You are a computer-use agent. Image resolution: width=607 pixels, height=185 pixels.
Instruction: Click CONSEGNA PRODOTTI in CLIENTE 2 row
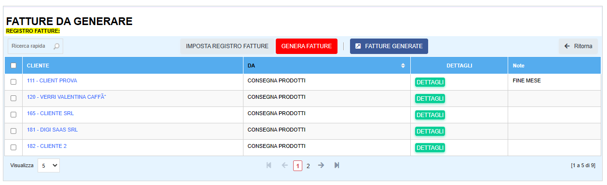point(276,146)
